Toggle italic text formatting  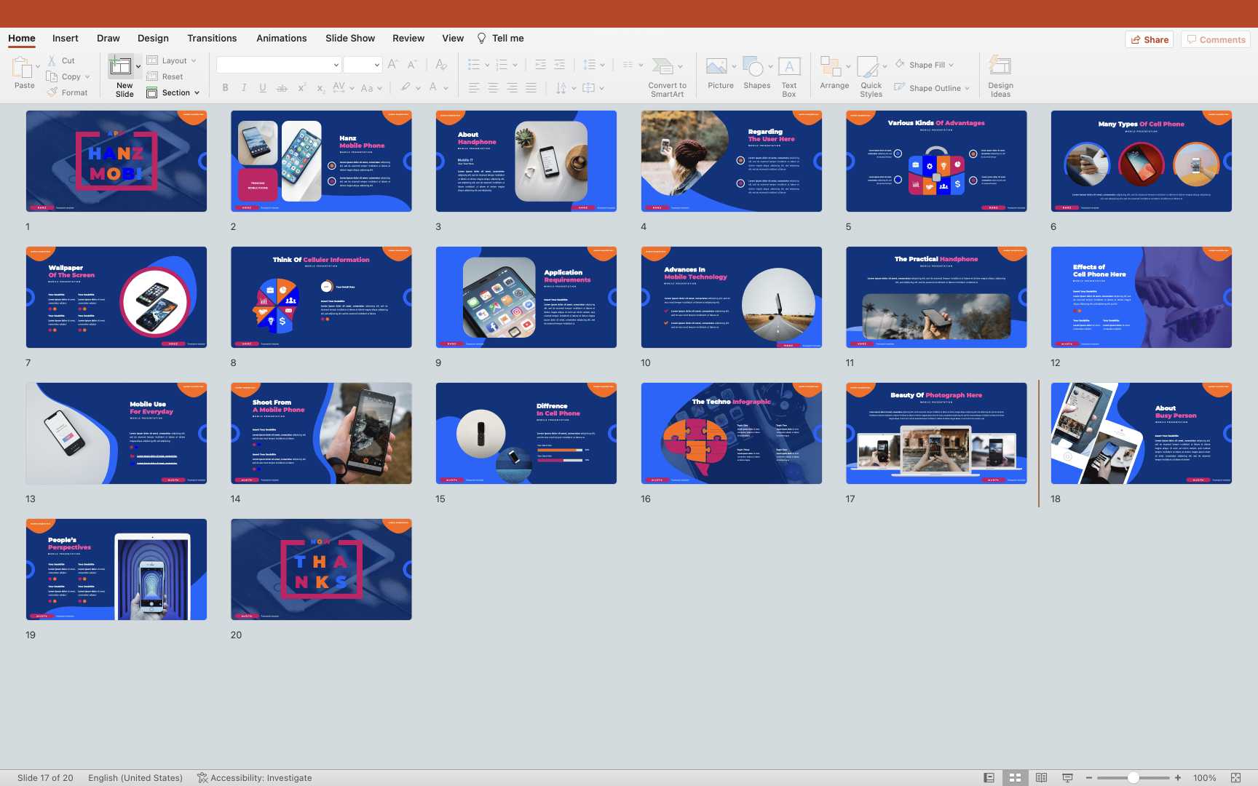tap(244, 88)
